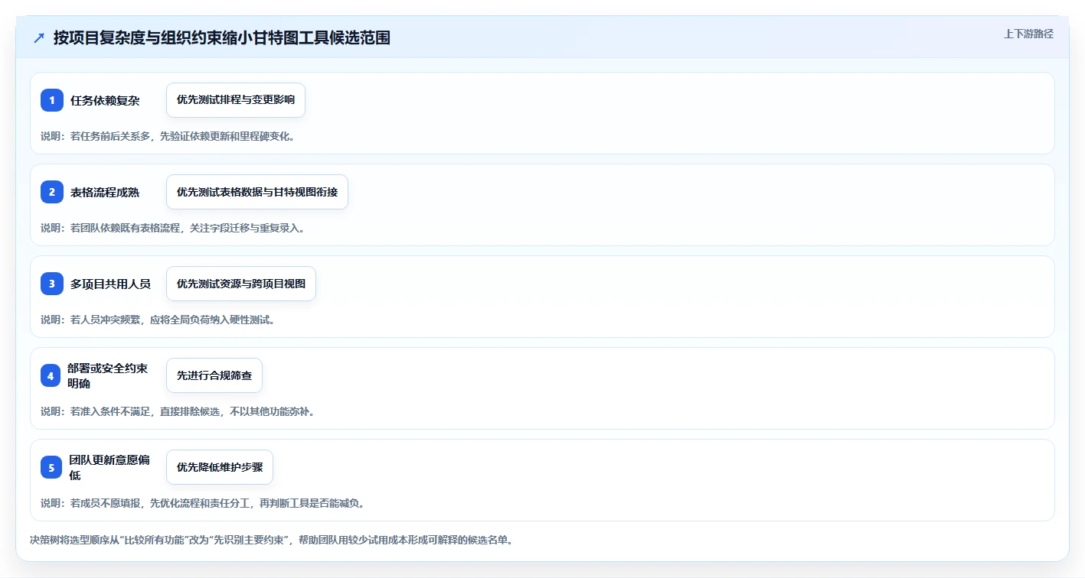The height and width of the screenshot is (578, 1085).
Task: Click the footer summary starting 决策树将选型顺序
Action: 271,540
